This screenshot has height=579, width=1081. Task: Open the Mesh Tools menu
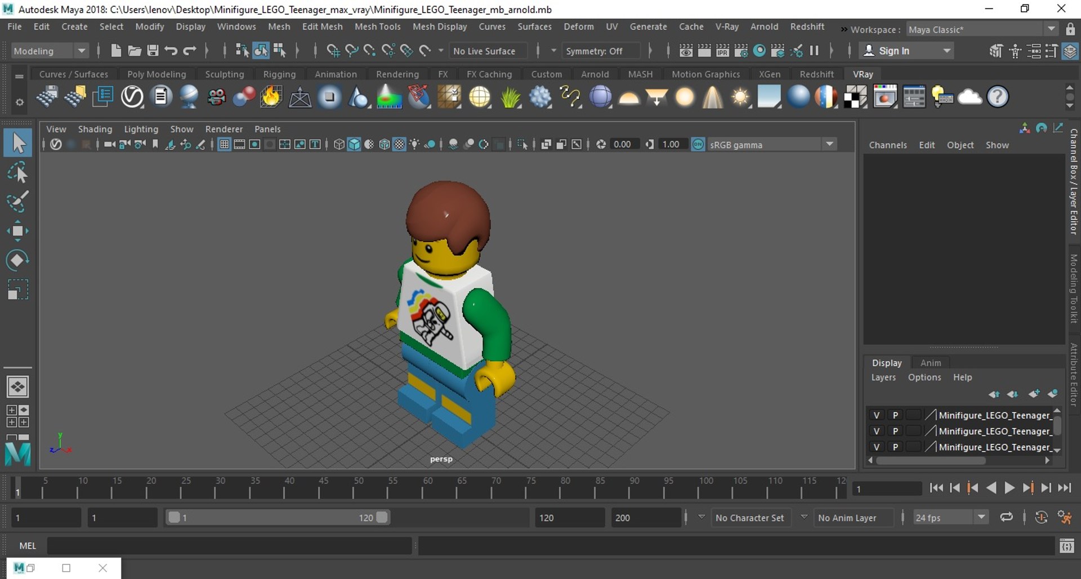(377, 26)
